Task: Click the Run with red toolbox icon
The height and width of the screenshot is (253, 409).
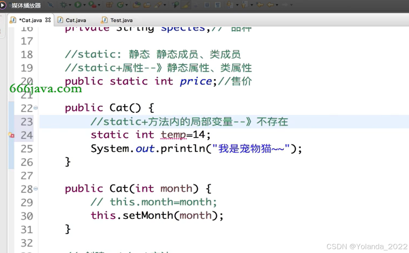Action: 92,5
